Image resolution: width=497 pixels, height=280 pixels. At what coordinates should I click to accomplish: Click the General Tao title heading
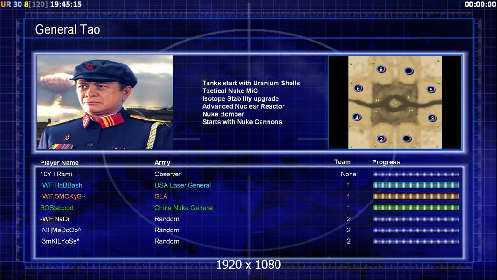(x=68, y=29)
